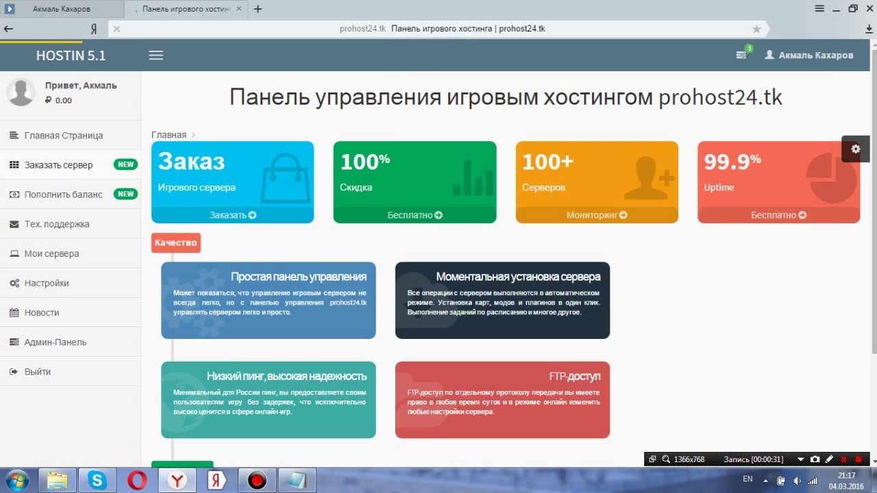Click the shopping bag icon in Заказ card
The height and width of the screenshot is (493, 877).
click(x=285, y=178)
